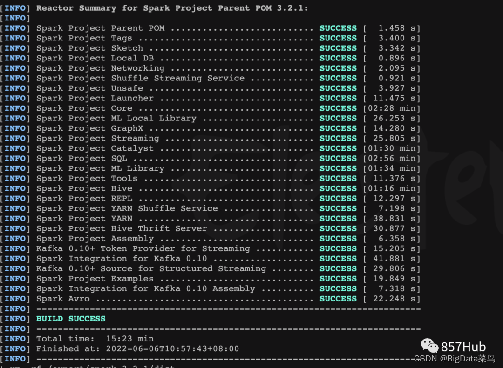Select the 'Reactor Summary for Spark Project Parent POM 3.2.1:' line

[x=172, y=8]
